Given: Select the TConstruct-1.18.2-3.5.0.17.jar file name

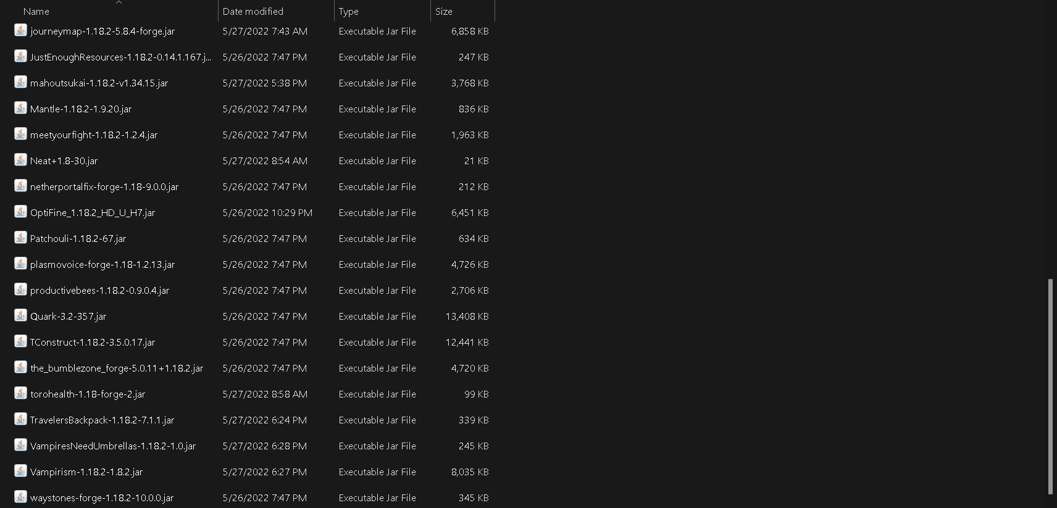Looking at the screenshot, I should point(93,342).
